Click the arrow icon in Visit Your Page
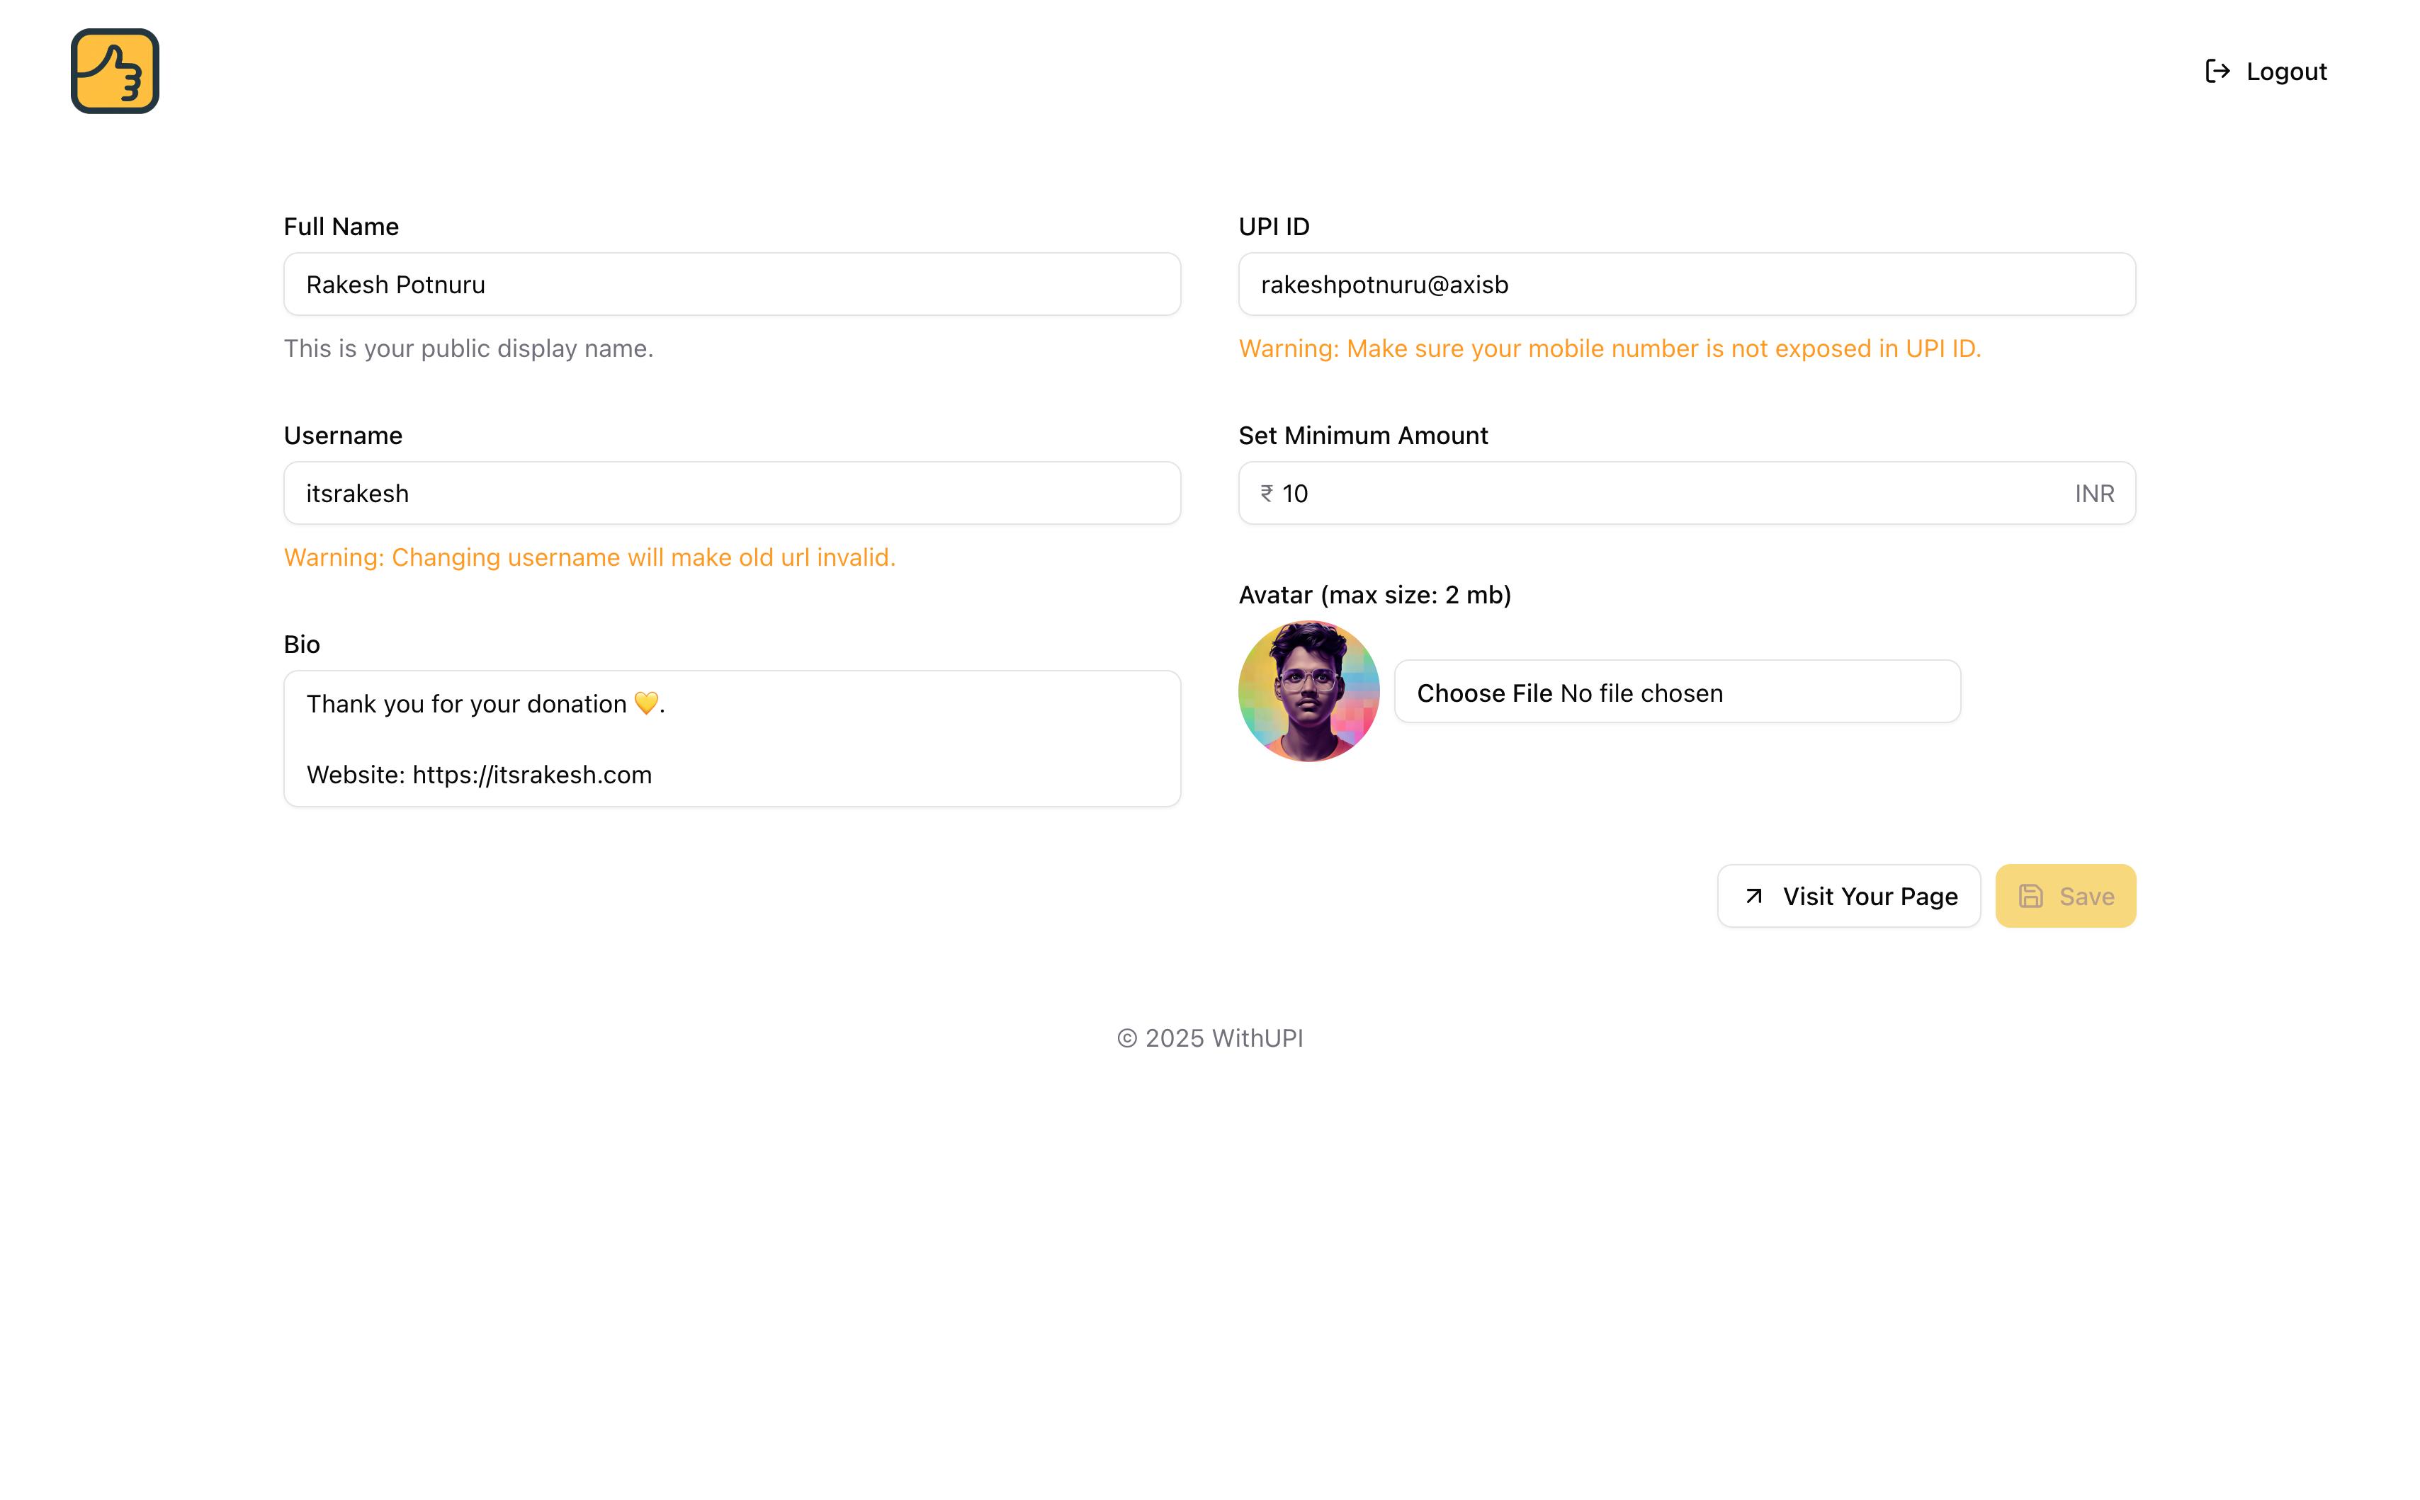Viewport: 2420px width, 1500px height. pyautogui.click(x=1754, y=896)
